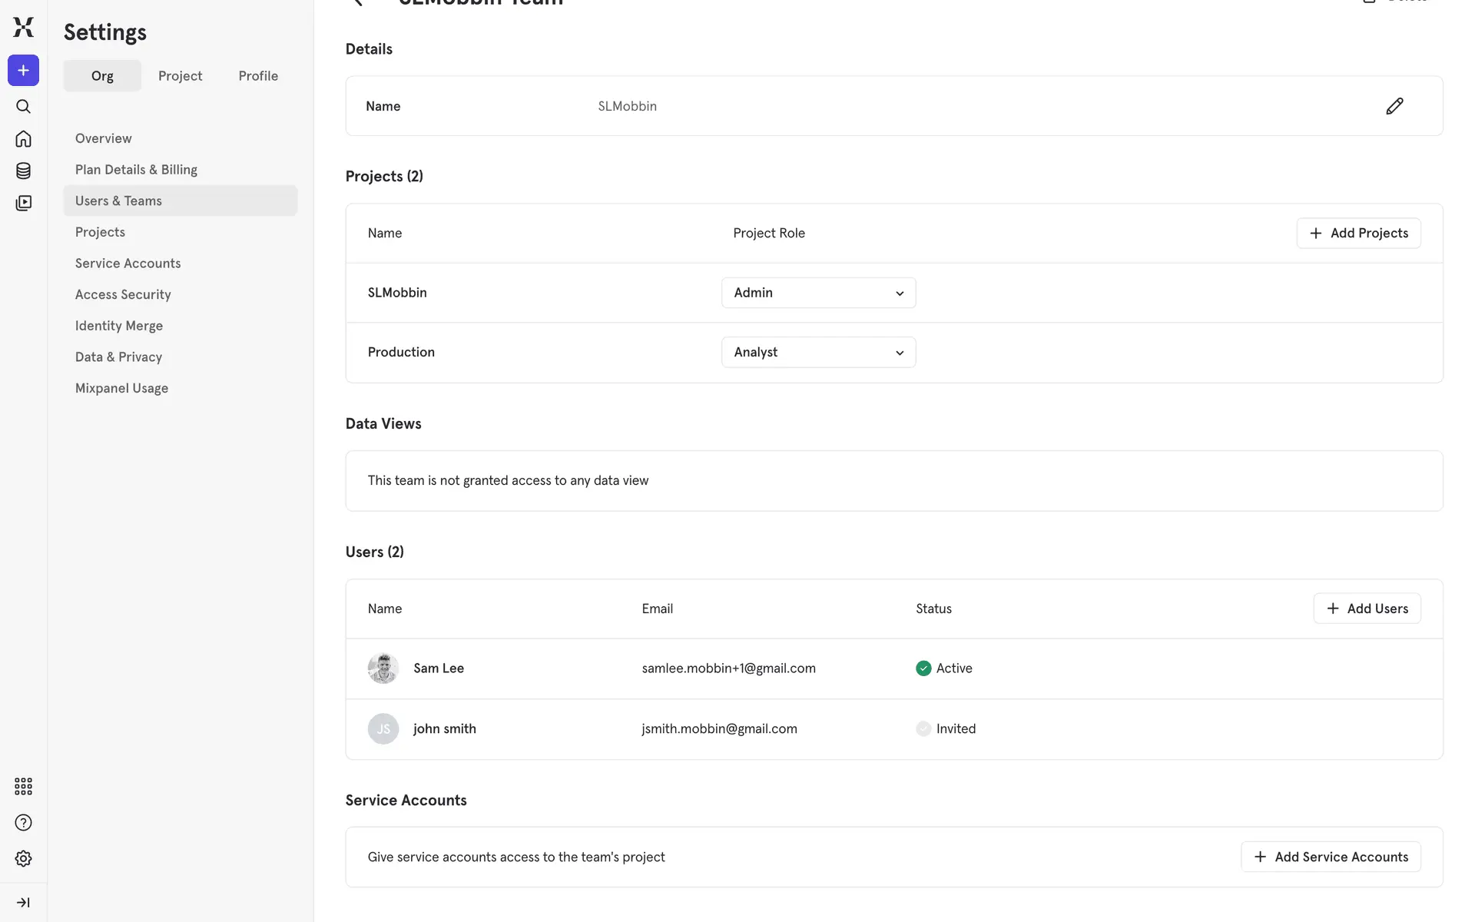Click Sam Lee's avatar photo
The width and height of the screenshot is (1475, 922).
coord(383,668)
